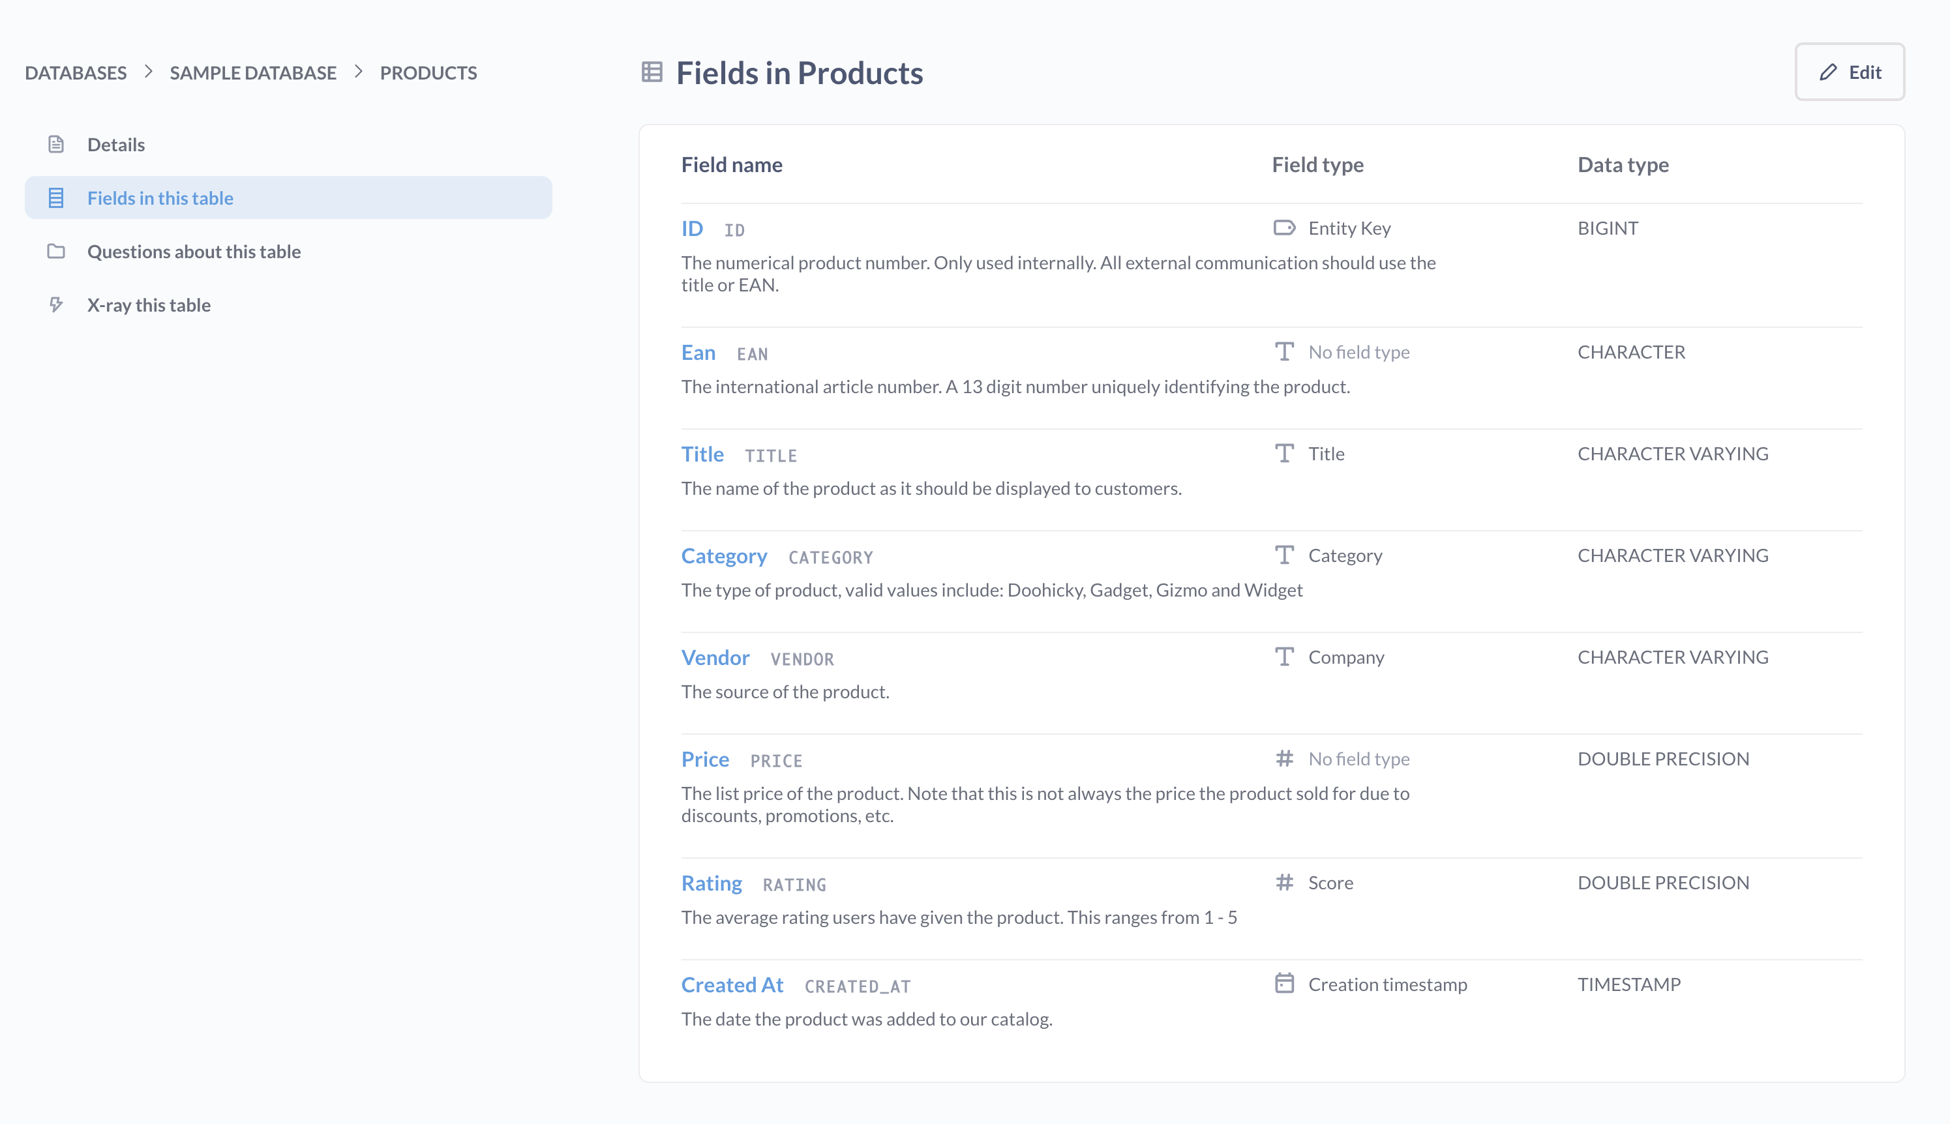
Task: Click the folder icon beside Questions about this table
Action: point(55,251)
